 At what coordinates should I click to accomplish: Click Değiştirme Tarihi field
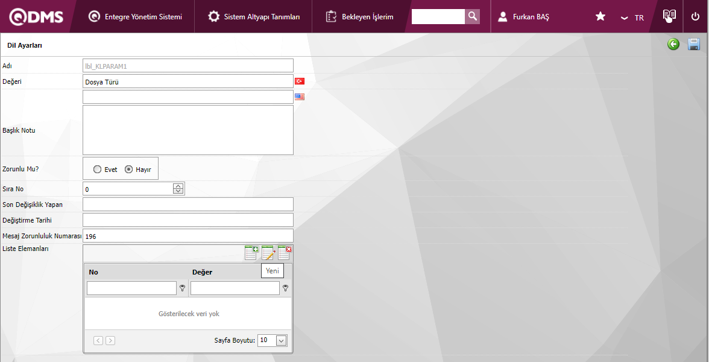point(188,220)
